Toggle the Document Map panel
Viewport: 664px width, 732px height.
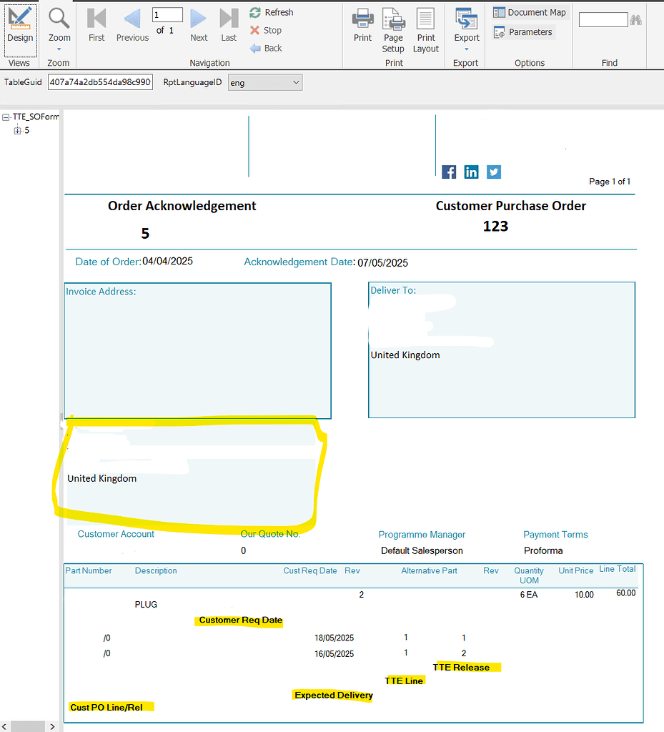(x=529, y=12)
